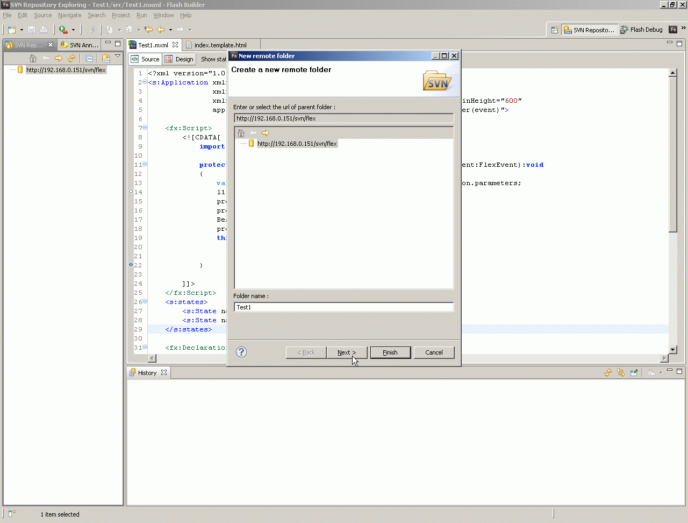Switch to the Test1.mxml editor tab
The height and width of the screenshot is (523, 688).
153,45
